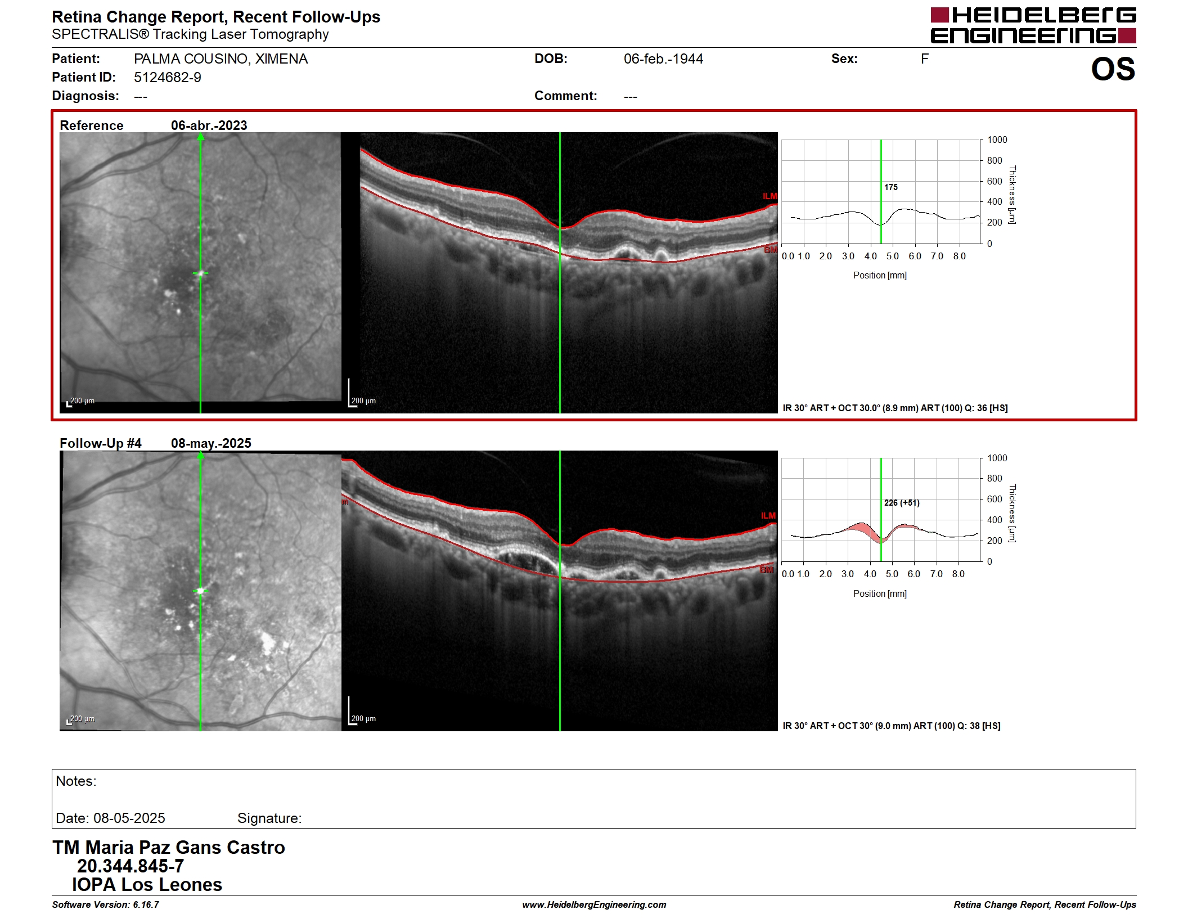Click the reference thickness profile chart

(881, 192)
